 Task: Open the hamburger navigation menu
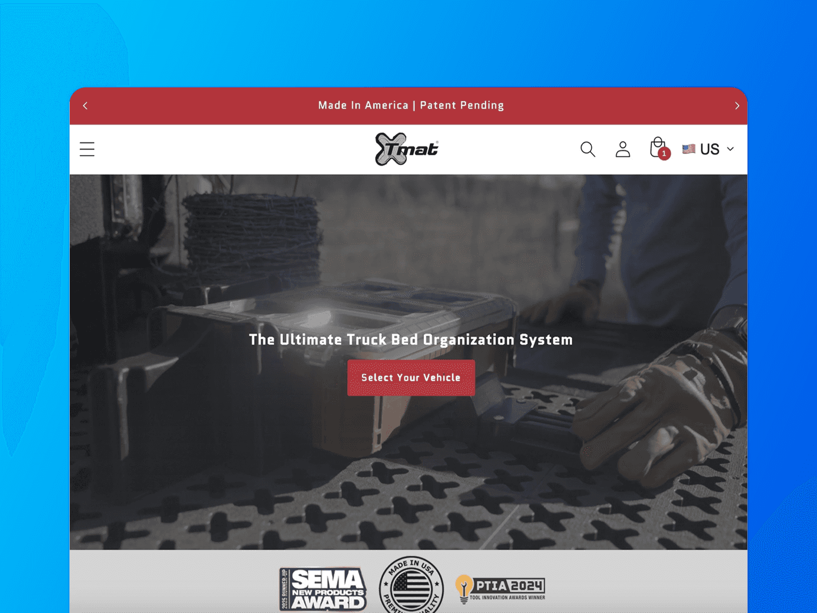point(87,149)
